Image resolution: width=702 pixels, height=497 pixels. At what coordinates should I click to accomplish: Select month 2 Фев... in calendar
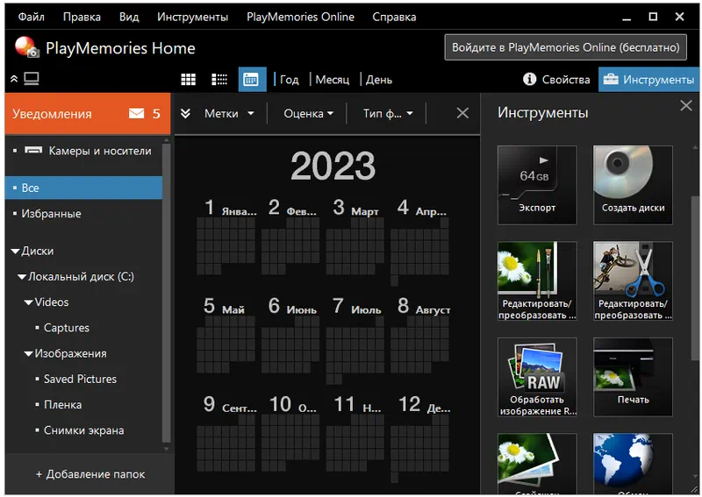(291, 237)
